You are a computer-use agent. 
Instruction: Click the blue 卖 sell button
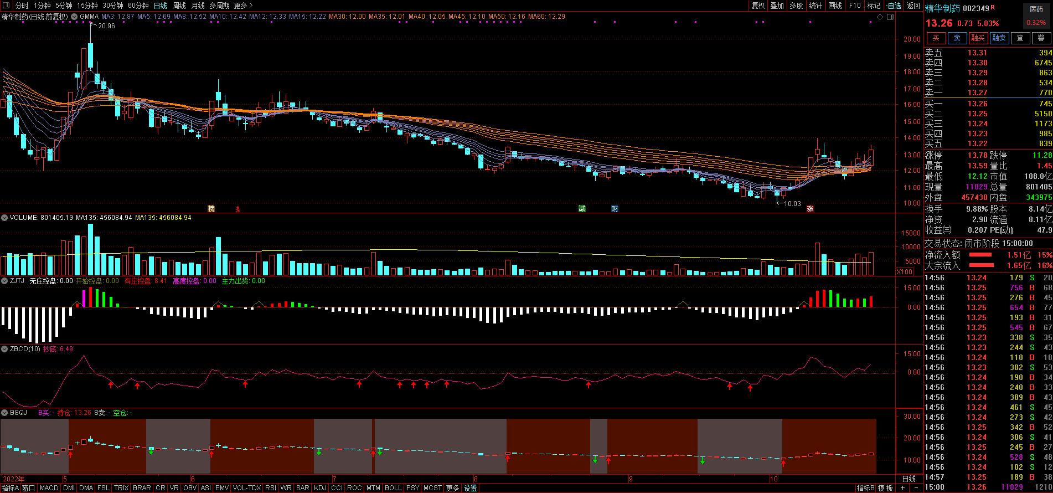click(x=957, y=38)
